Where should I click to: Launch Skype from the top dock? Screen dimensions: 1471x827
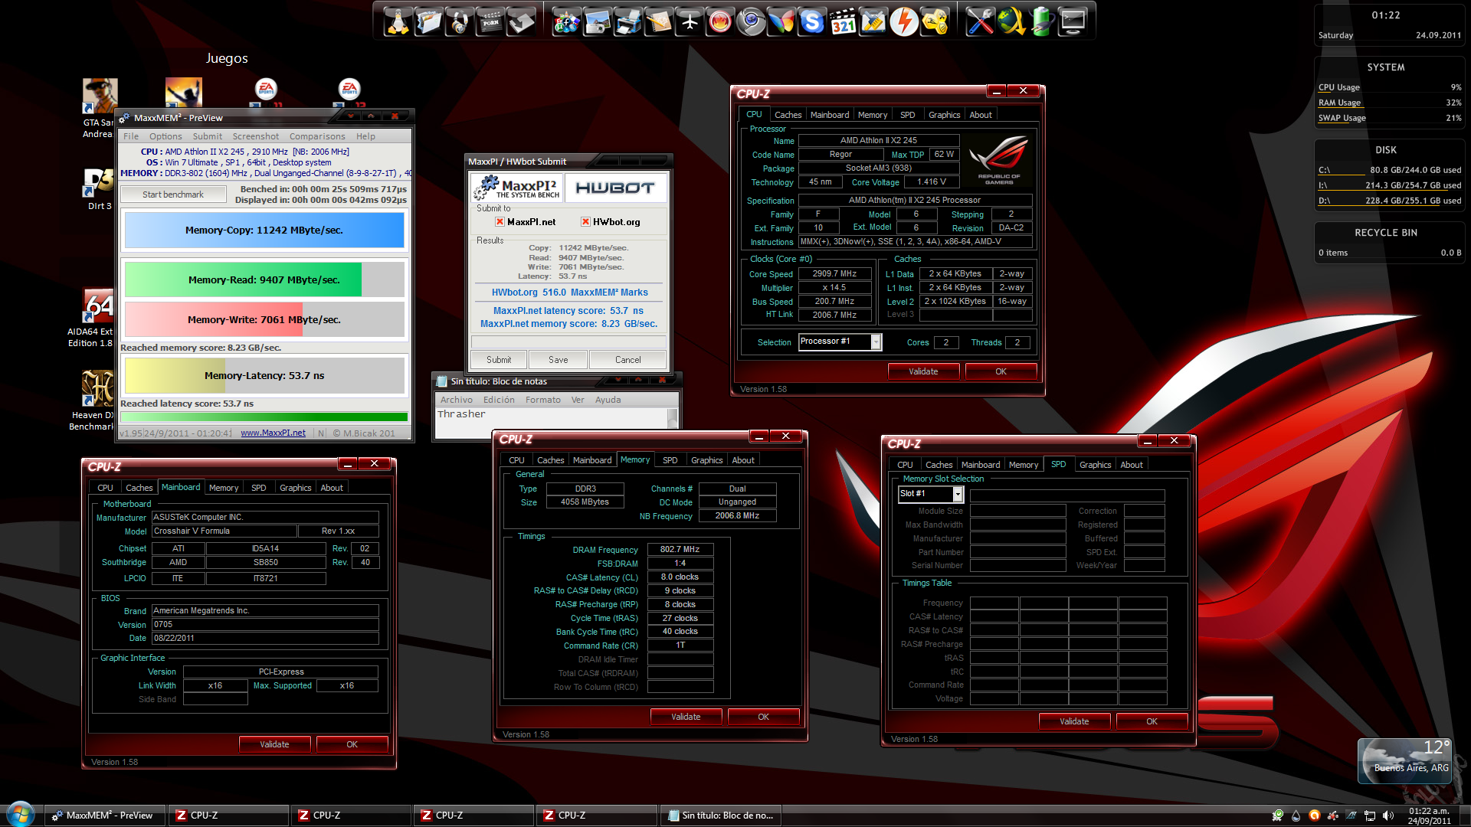812,21
